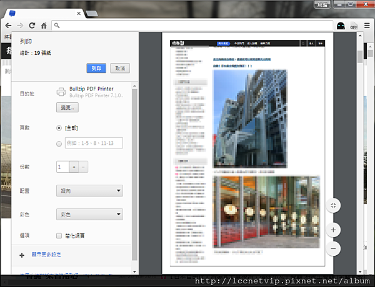The image size is (375, 287).
Task: Click the 變更 change destination button
Action: click(x=67, y=107)
